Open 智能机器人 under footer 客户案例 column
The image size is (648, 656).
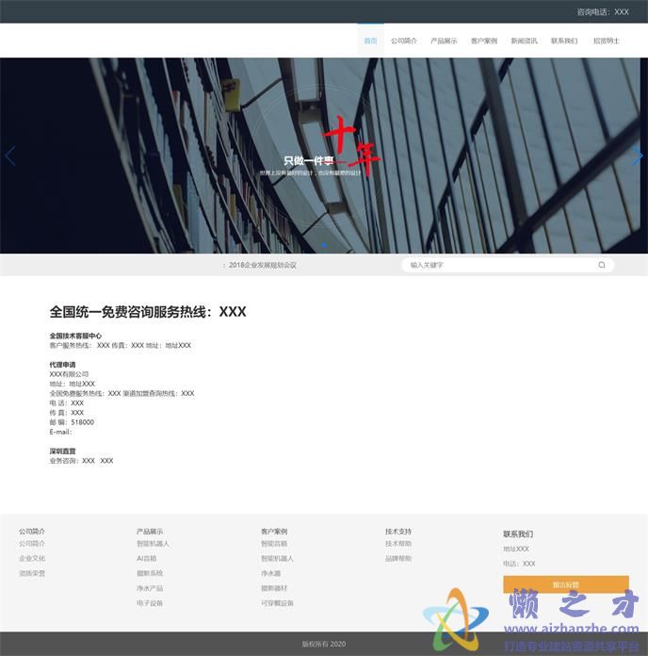278,559
